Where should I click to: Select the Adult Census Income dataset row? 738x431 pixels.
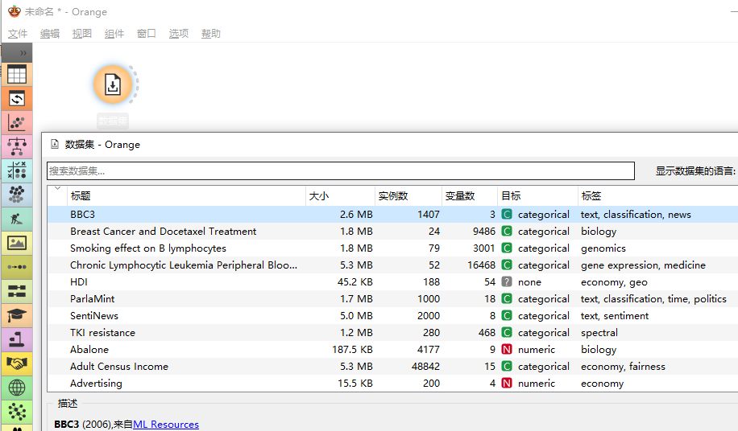(x=392, y=367)
